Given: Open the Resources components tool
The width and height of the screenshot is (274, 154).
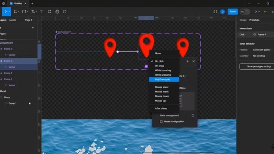Looking at the screenshot, I should [50, 12].
